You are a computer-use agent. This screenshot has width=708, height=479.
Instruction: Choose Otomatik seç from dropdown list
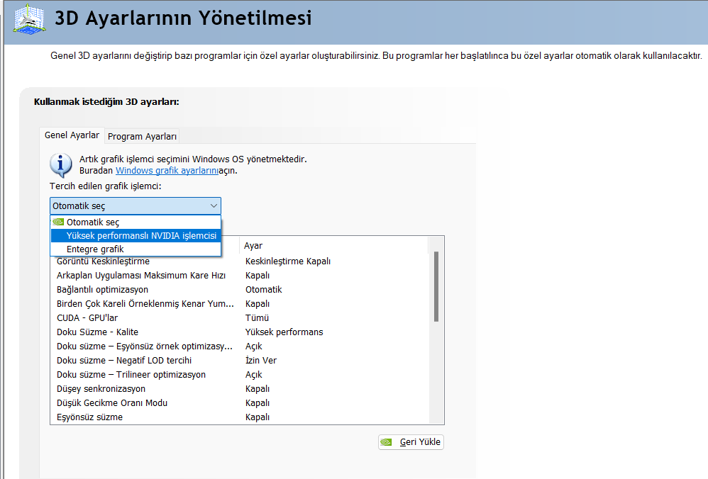pos(135,222)
